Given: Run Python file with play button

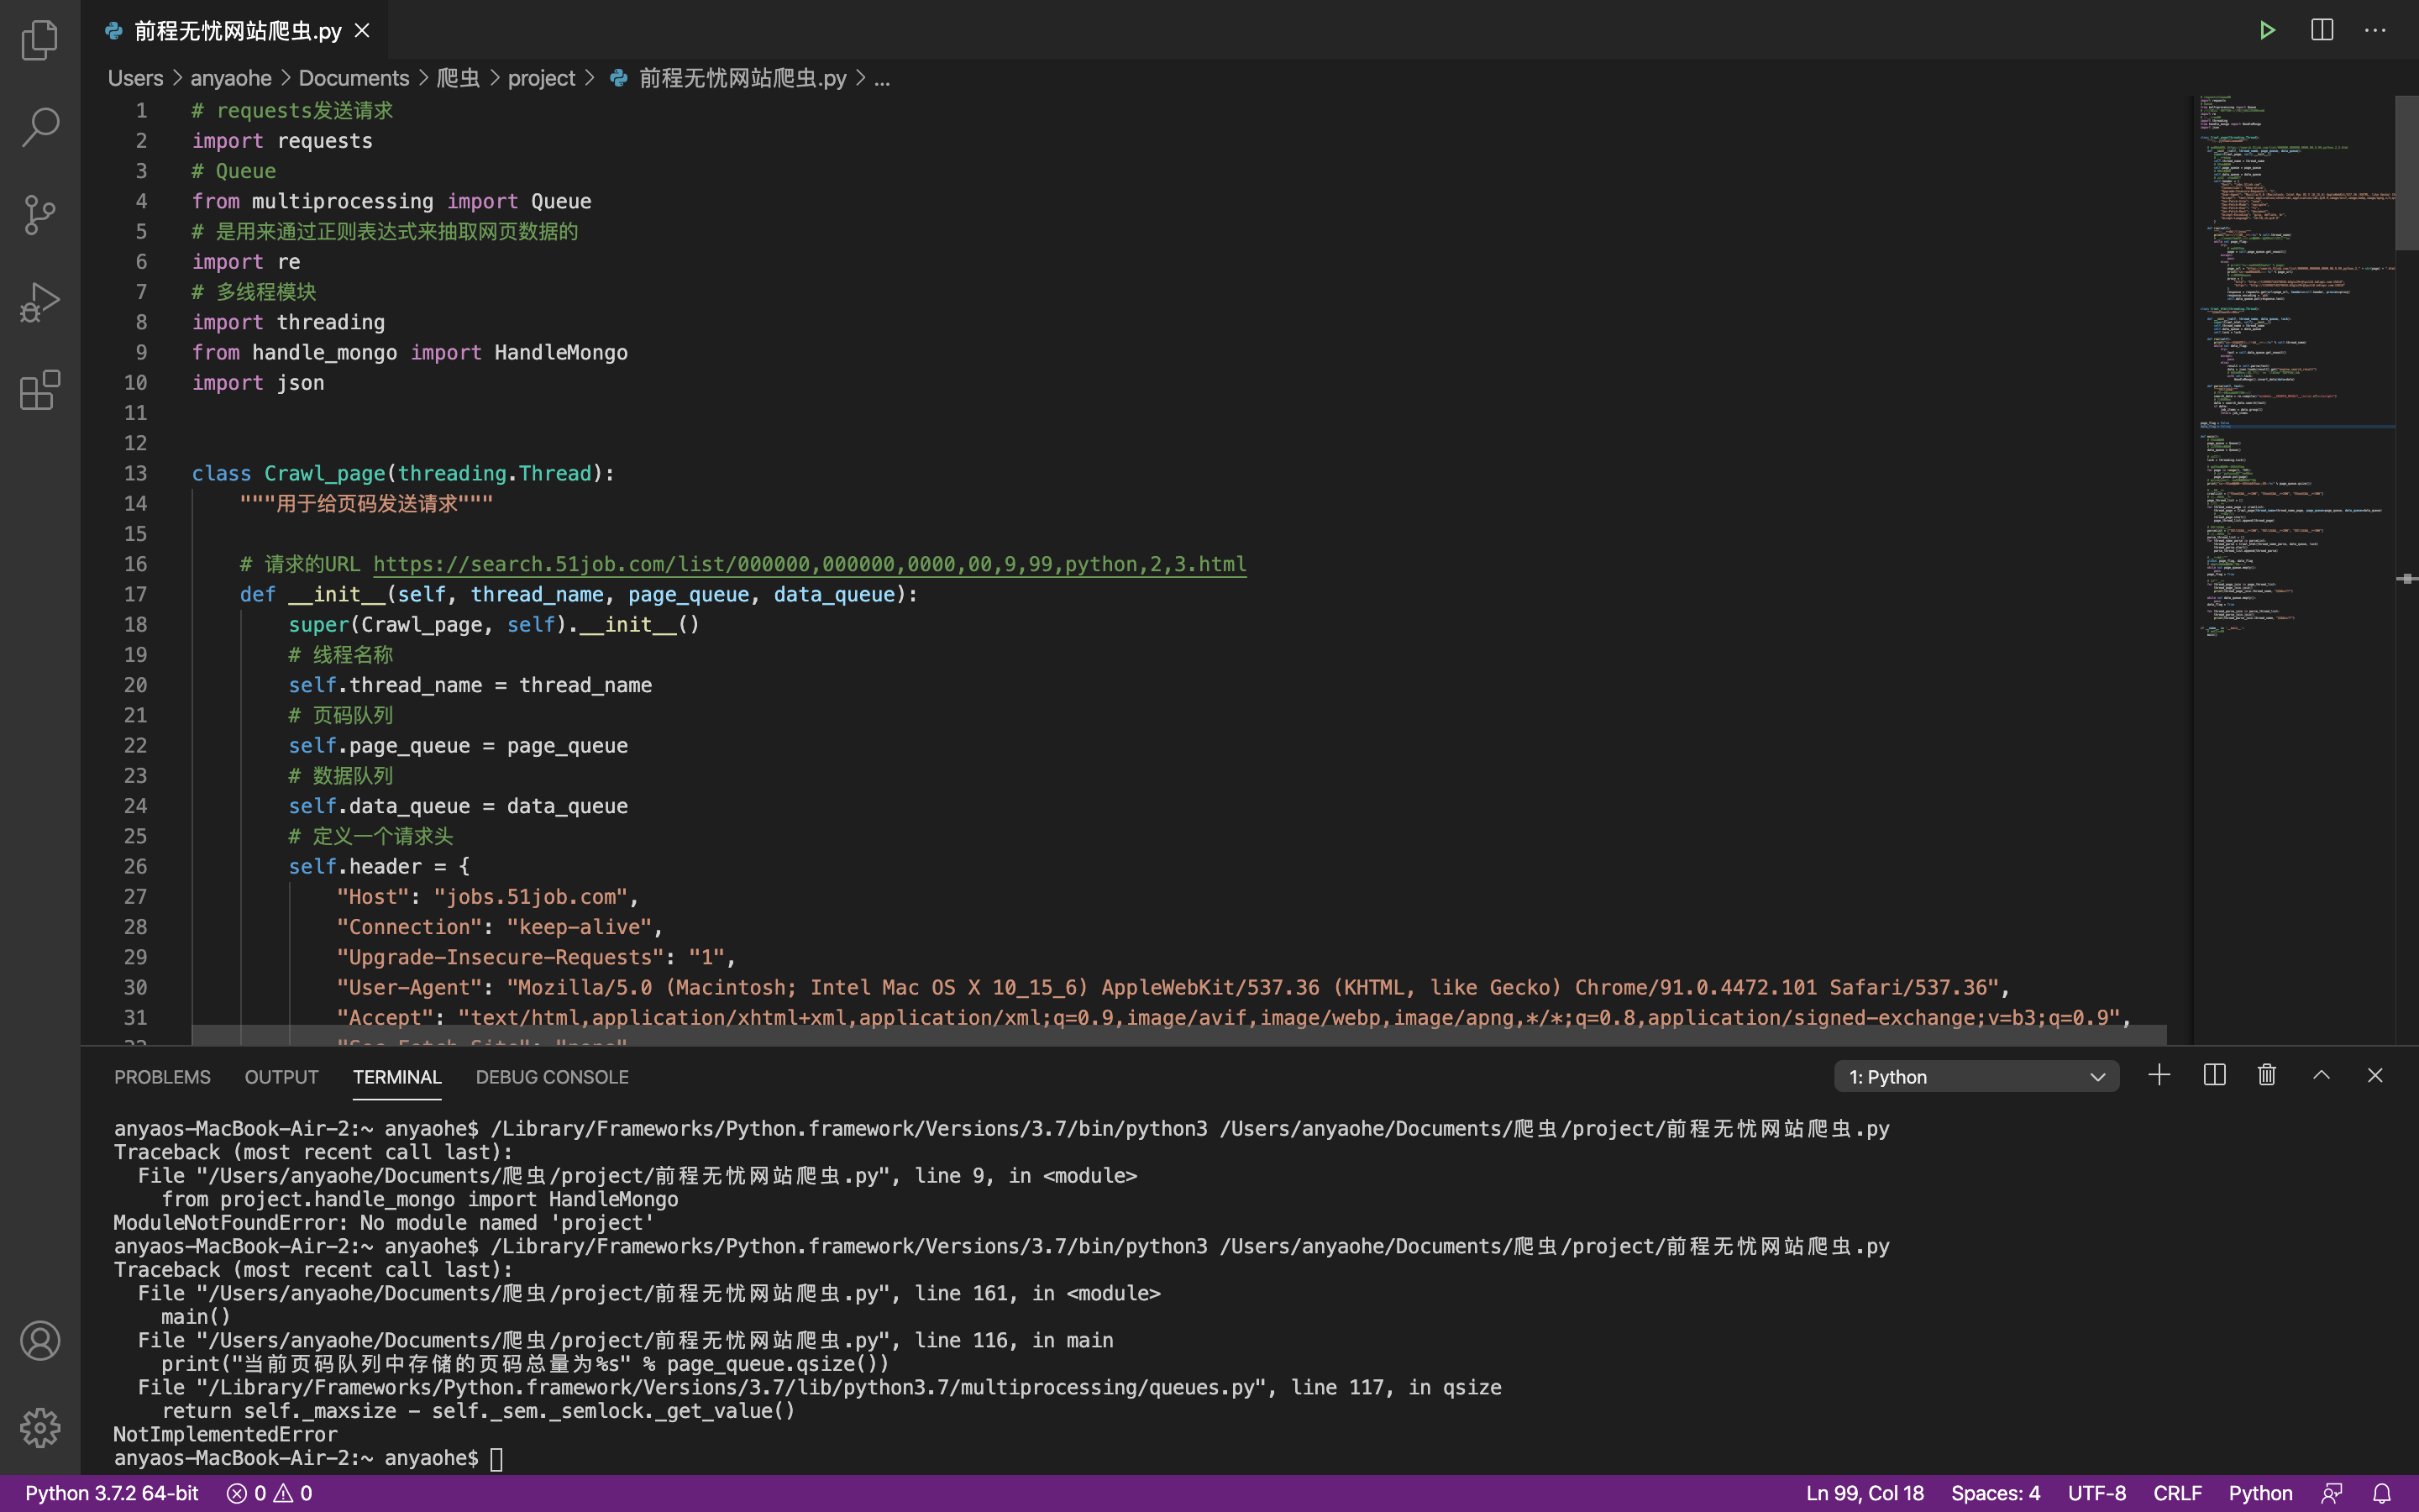Looking at the screenshot, I should click(x=2267, y=30).
